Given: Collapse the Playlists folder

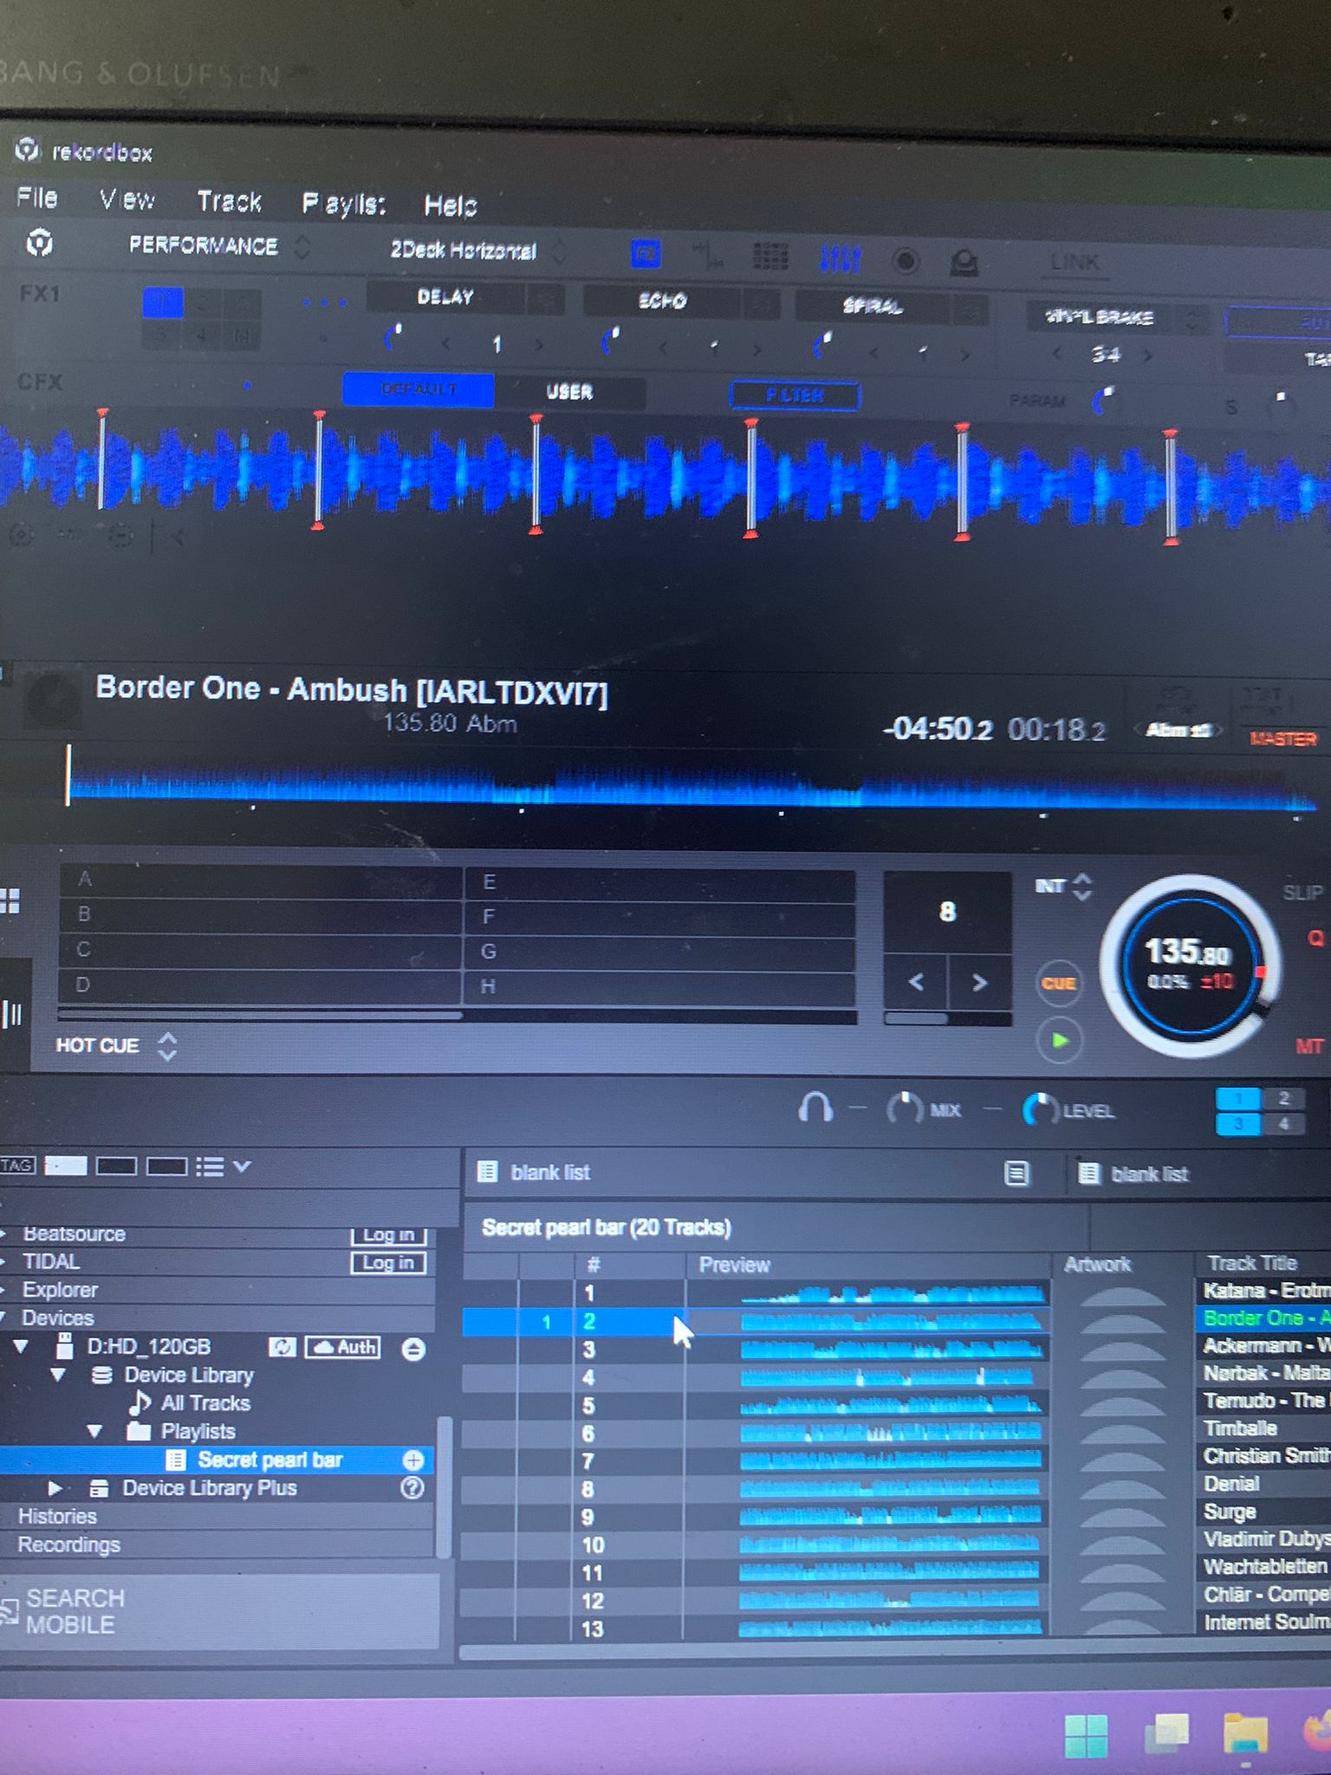Looking at the screenshot, I should (94, 1431).
